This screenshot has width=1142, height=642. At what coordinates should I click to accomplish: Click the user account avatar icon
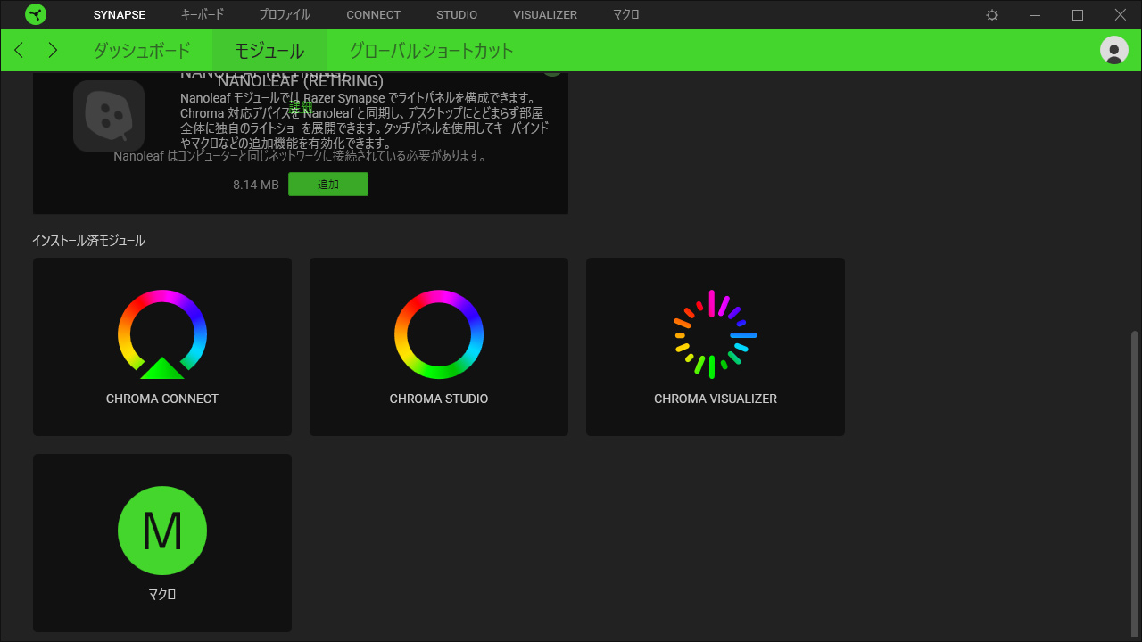[x=1113, y=50]
